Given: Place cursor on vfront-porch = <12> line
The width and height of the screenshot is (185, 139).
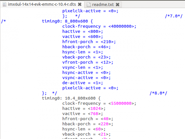Looking at the screenshot, I should [x=88, y=62].
